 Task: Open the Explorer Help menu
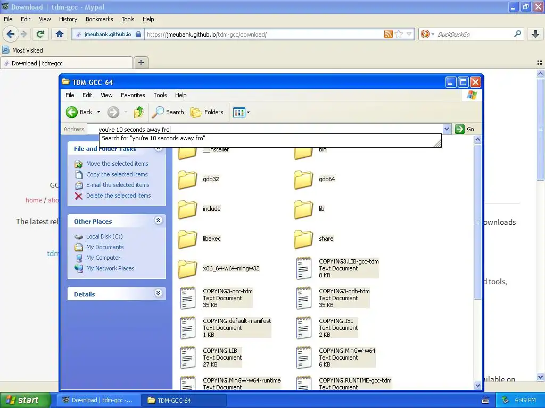pos(181,95)
